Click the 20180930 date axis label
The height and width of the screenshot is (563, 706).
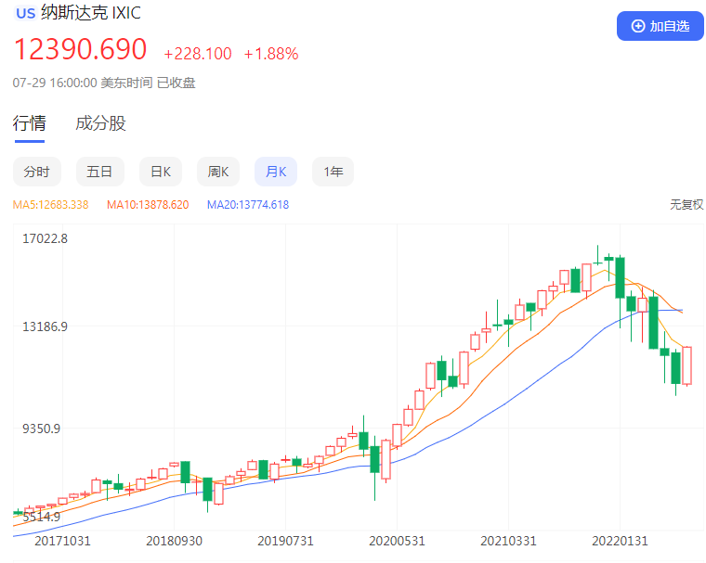pos(175,541)
